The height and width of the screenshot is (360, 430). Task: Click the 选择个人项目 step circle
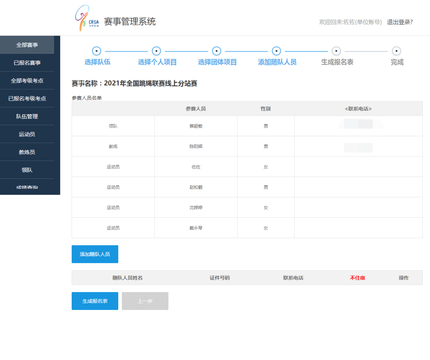[156, 51]
